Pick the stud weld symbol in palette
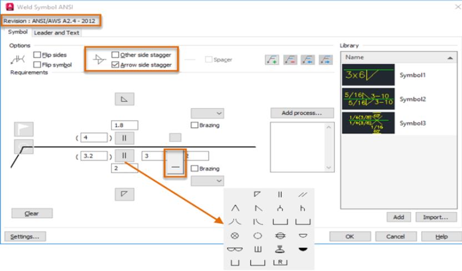This screenshot has width=462, height=271. click(280, 249)
